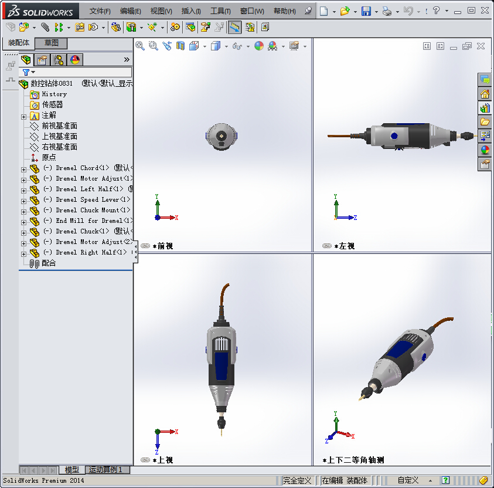Click the green help icon in status bar
The image size is (494, 488).
click(x=445, y=480)
